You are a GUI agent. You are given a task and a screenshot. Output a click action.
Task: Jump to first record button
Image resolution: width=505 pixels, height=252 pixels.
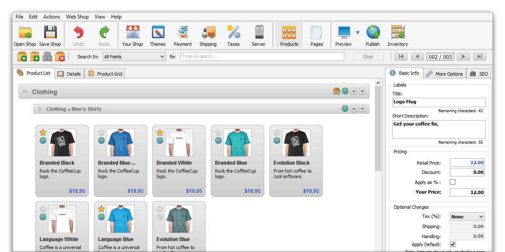[401, 57]
